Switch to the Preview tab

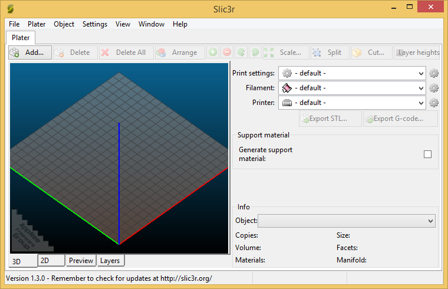point(81,261)
